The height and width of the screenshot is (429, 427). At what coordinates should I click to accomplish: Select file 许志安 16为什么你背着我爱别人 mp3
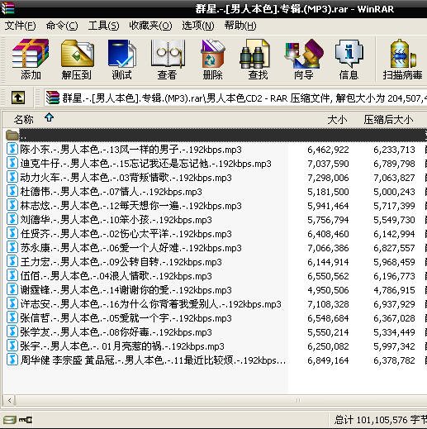(150, 304)
